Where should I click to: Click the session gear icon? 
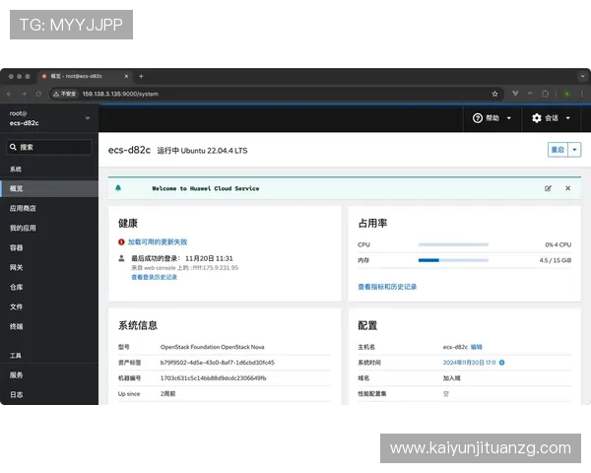click(537, 118)
